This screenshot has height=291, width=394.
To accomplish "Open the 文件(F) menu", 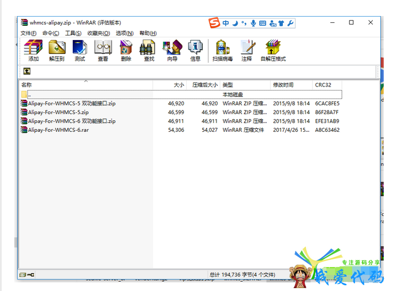I will tap(29, 33).
